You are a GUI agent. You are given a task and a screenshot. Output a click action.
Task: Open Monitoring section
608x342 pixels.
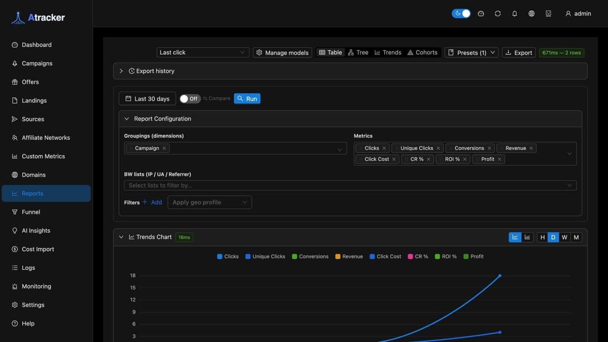(x=46, y=286)
